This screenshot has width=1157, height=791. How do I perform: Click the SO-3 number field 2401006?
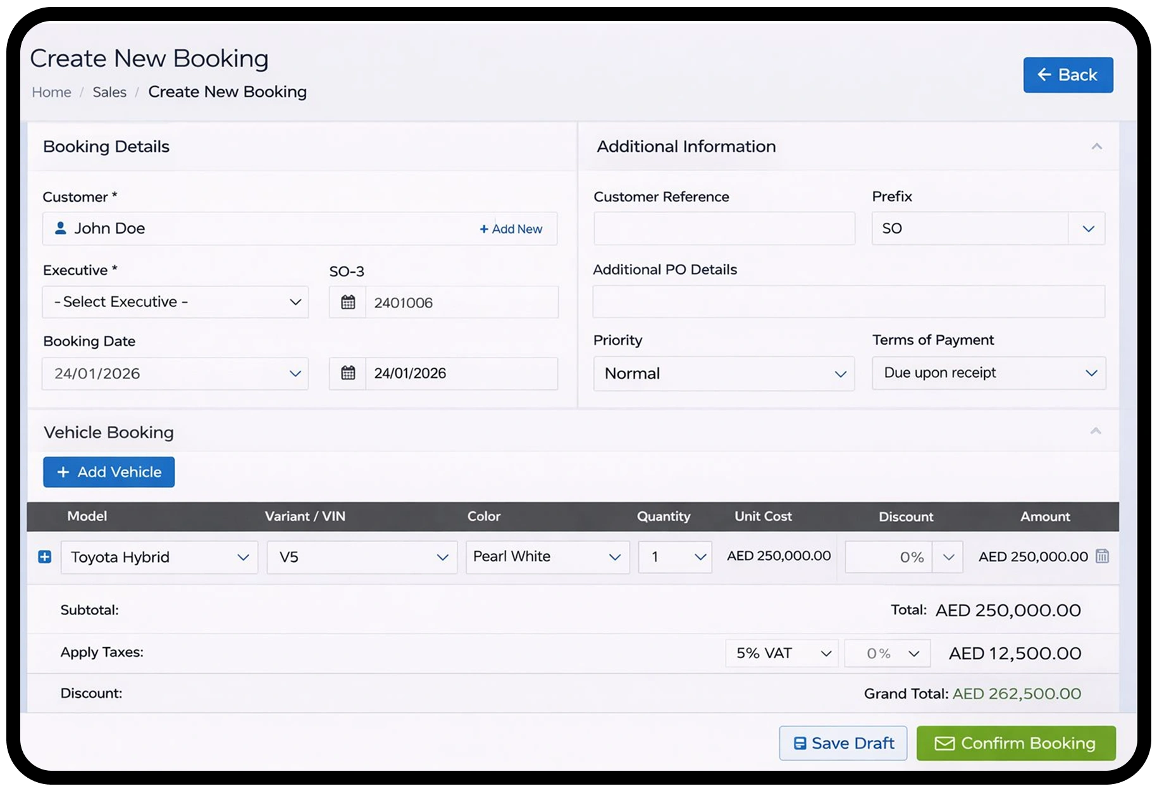tap(462, 302)
